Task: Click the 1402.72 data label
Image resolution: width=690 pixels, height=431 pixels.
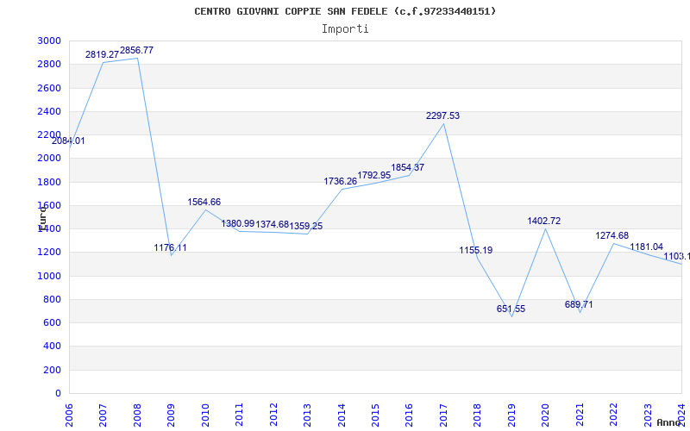Action: point(544,221)
